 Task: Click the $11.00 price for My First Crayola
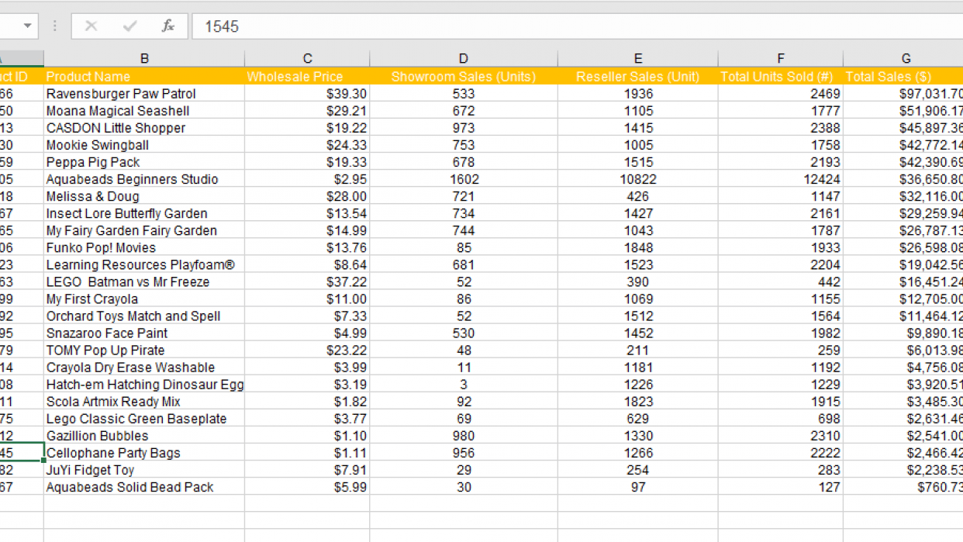[307, 299]
